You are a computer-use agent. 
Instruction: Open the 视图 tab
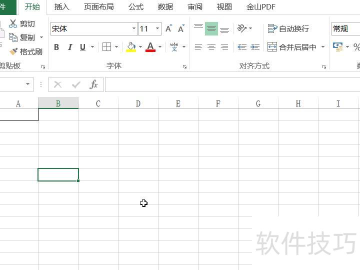pyautogui.click(x=224, y=7)
